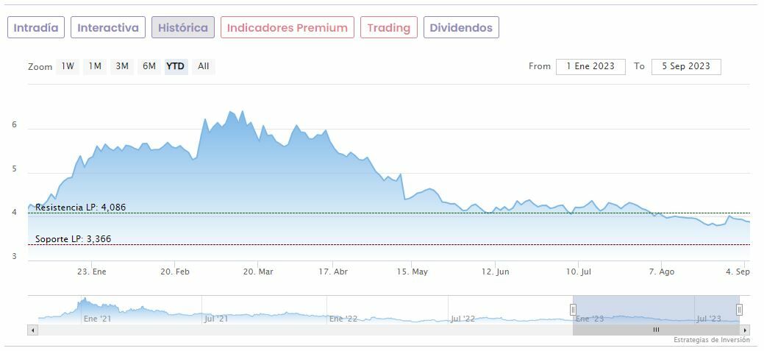The height and width of the screenshot is (351, 764).
Task: Go to the Trading tab
Action: (388, 28)
